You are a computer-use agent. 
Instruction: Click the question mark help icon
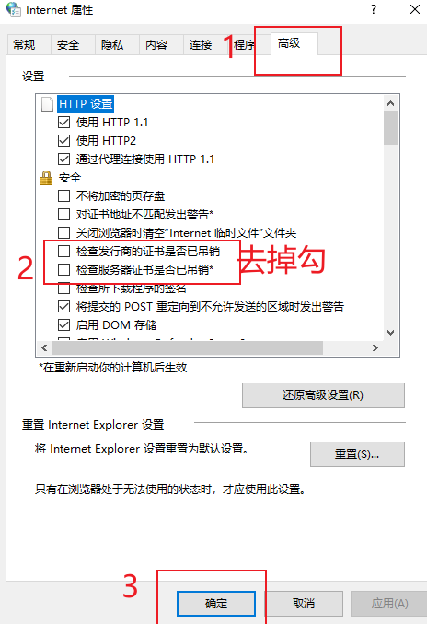coord(374,9)
